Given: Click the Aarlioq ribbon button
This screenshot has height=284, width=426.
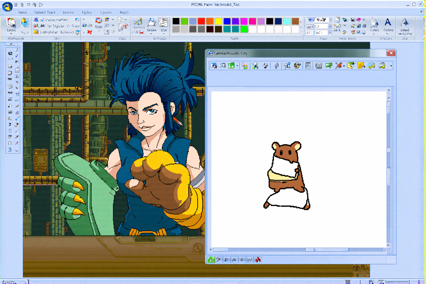Looking at the screenshot, I should point(139,24).
